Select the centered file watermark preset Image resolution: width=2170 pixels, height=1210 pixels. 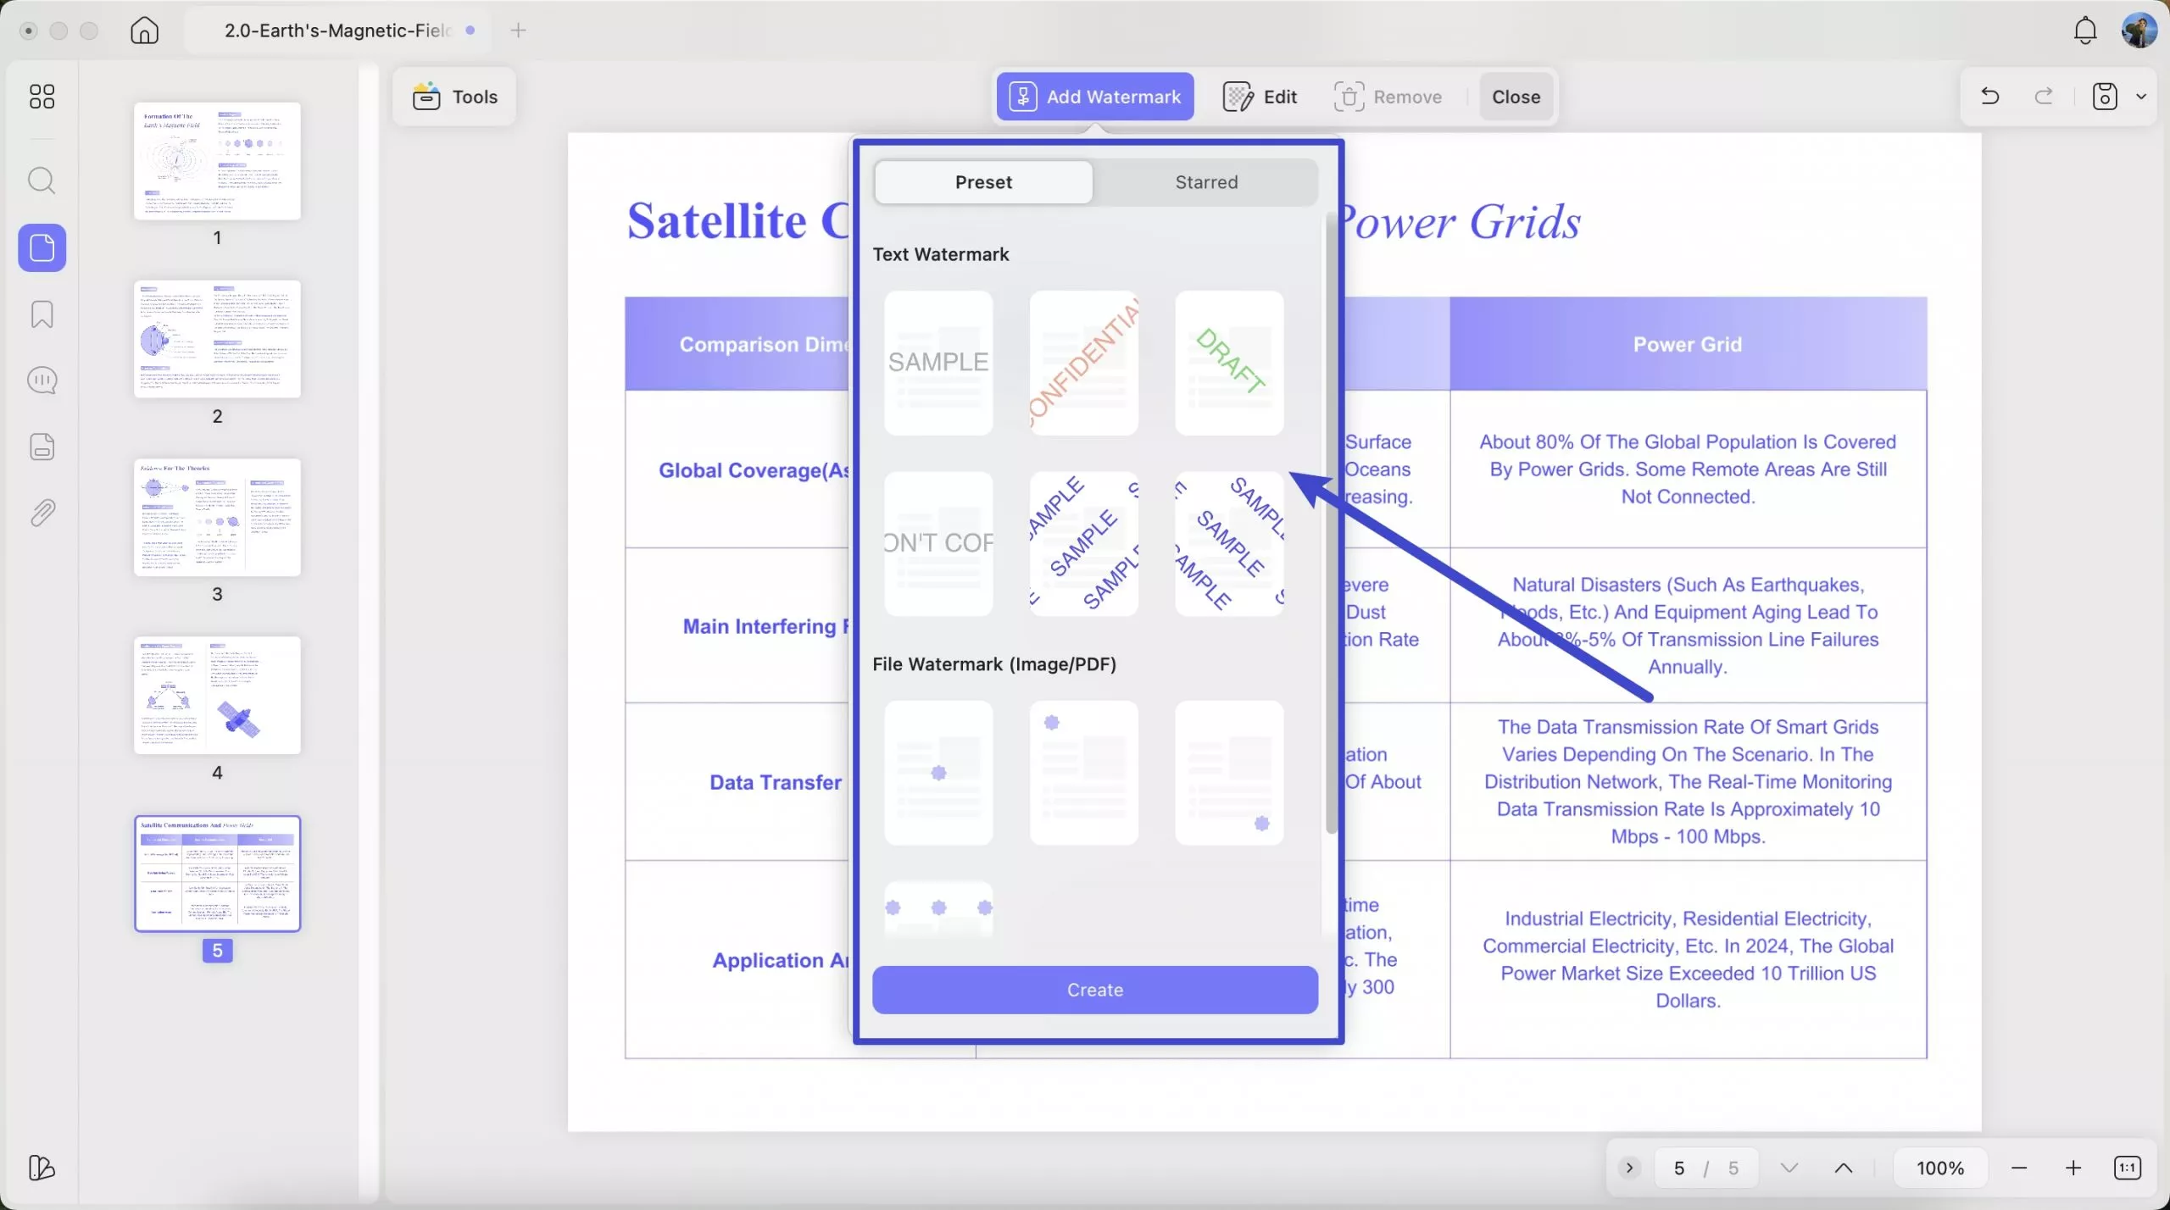(x=938, y=772)
